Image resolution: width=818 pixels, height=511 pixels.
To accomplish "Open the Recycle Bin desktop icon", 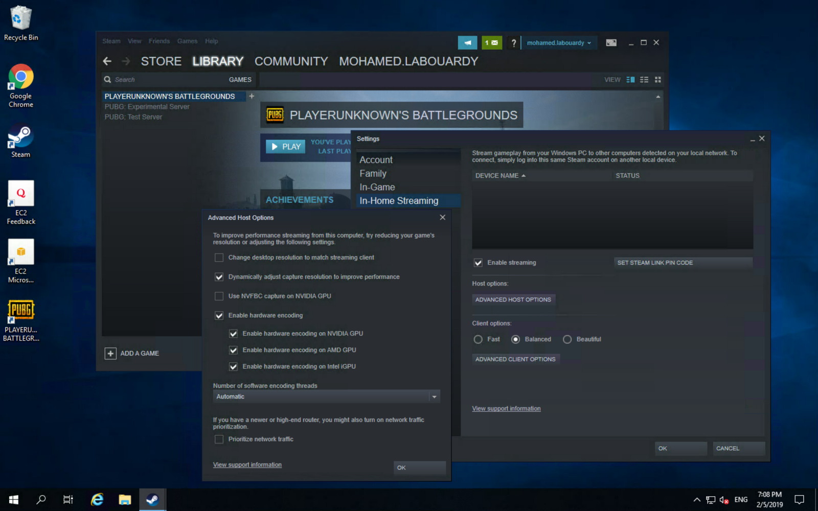I will coord(21,24).
